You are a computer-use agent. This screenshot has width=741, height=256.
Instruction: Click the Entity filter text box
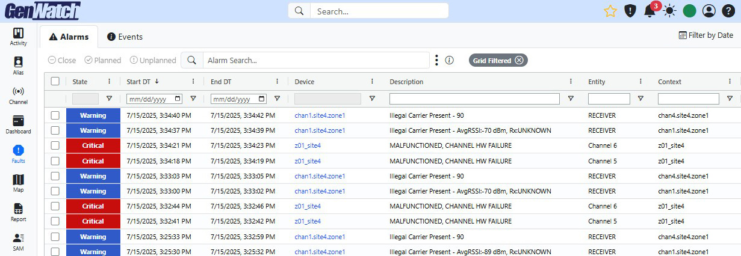pos(609,99)
